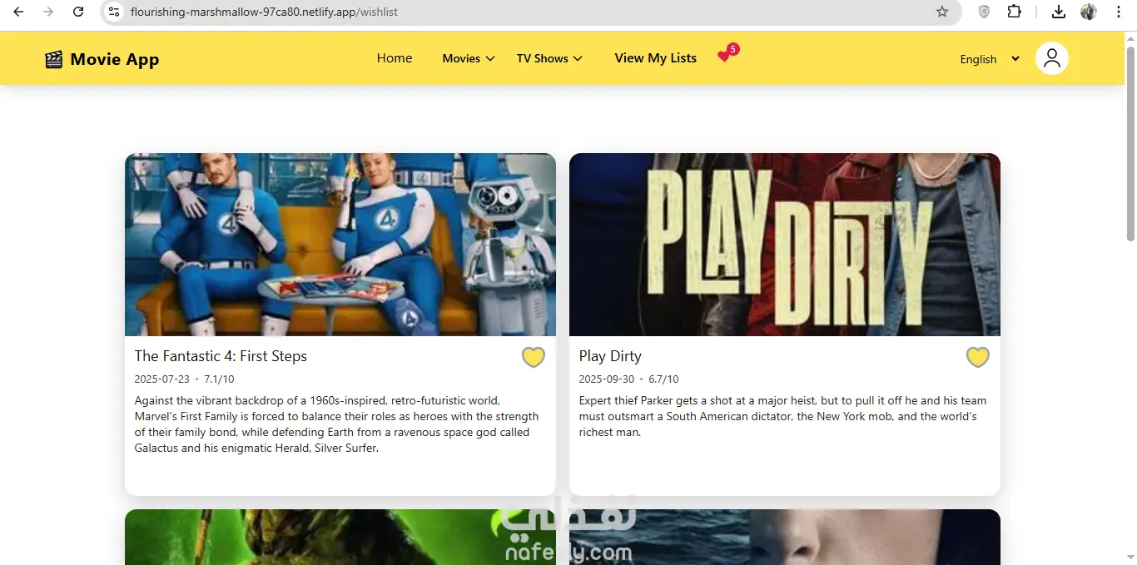Go back with the browser back arrow
1137x565 pixels.
coord(18,12)
